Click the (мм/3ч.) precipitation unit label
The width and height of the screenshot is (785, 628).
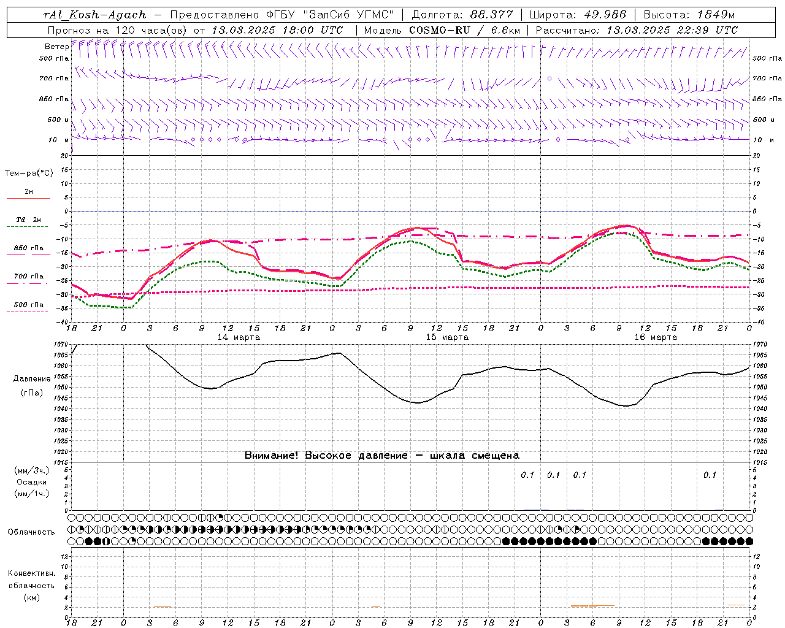[x=32, y=470]
